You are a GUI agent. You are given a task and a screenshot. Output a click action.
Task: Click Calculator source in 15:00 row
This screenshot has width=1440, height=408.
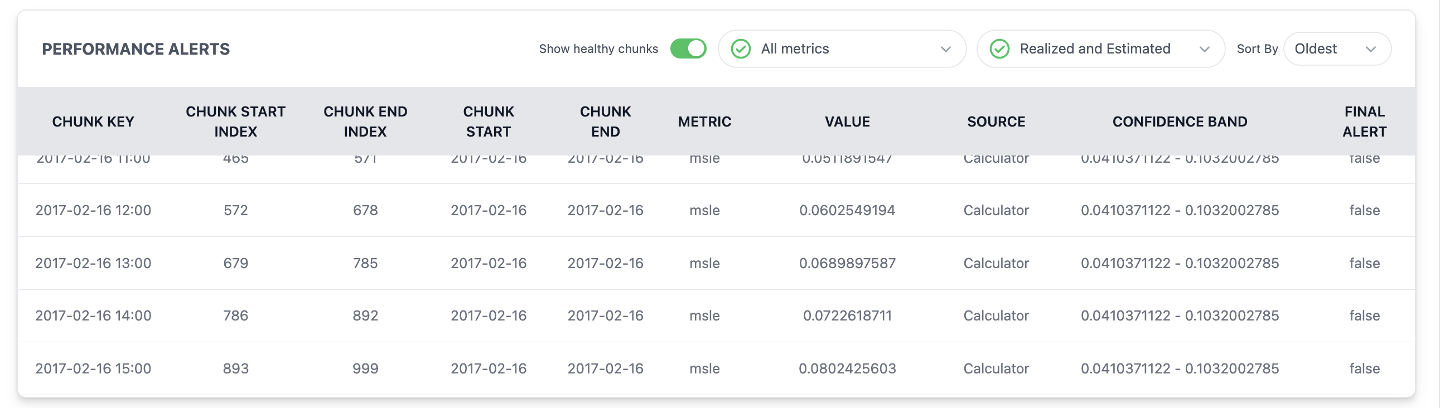pyautogui.click(x=996, y=368)
